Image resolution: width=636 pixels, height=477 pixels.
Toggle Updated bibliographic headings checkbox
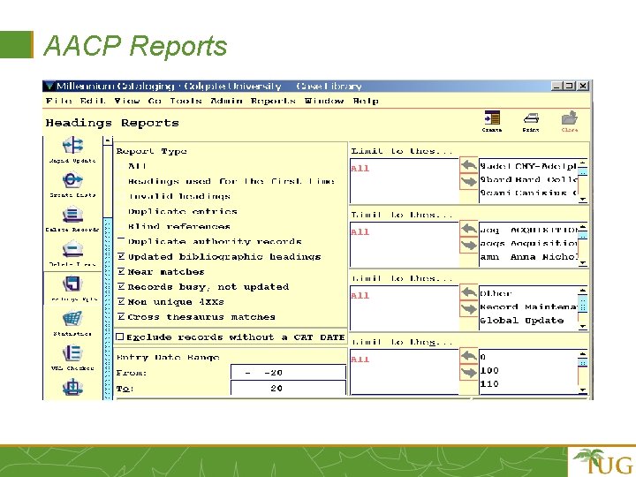(x=121, y=257)
